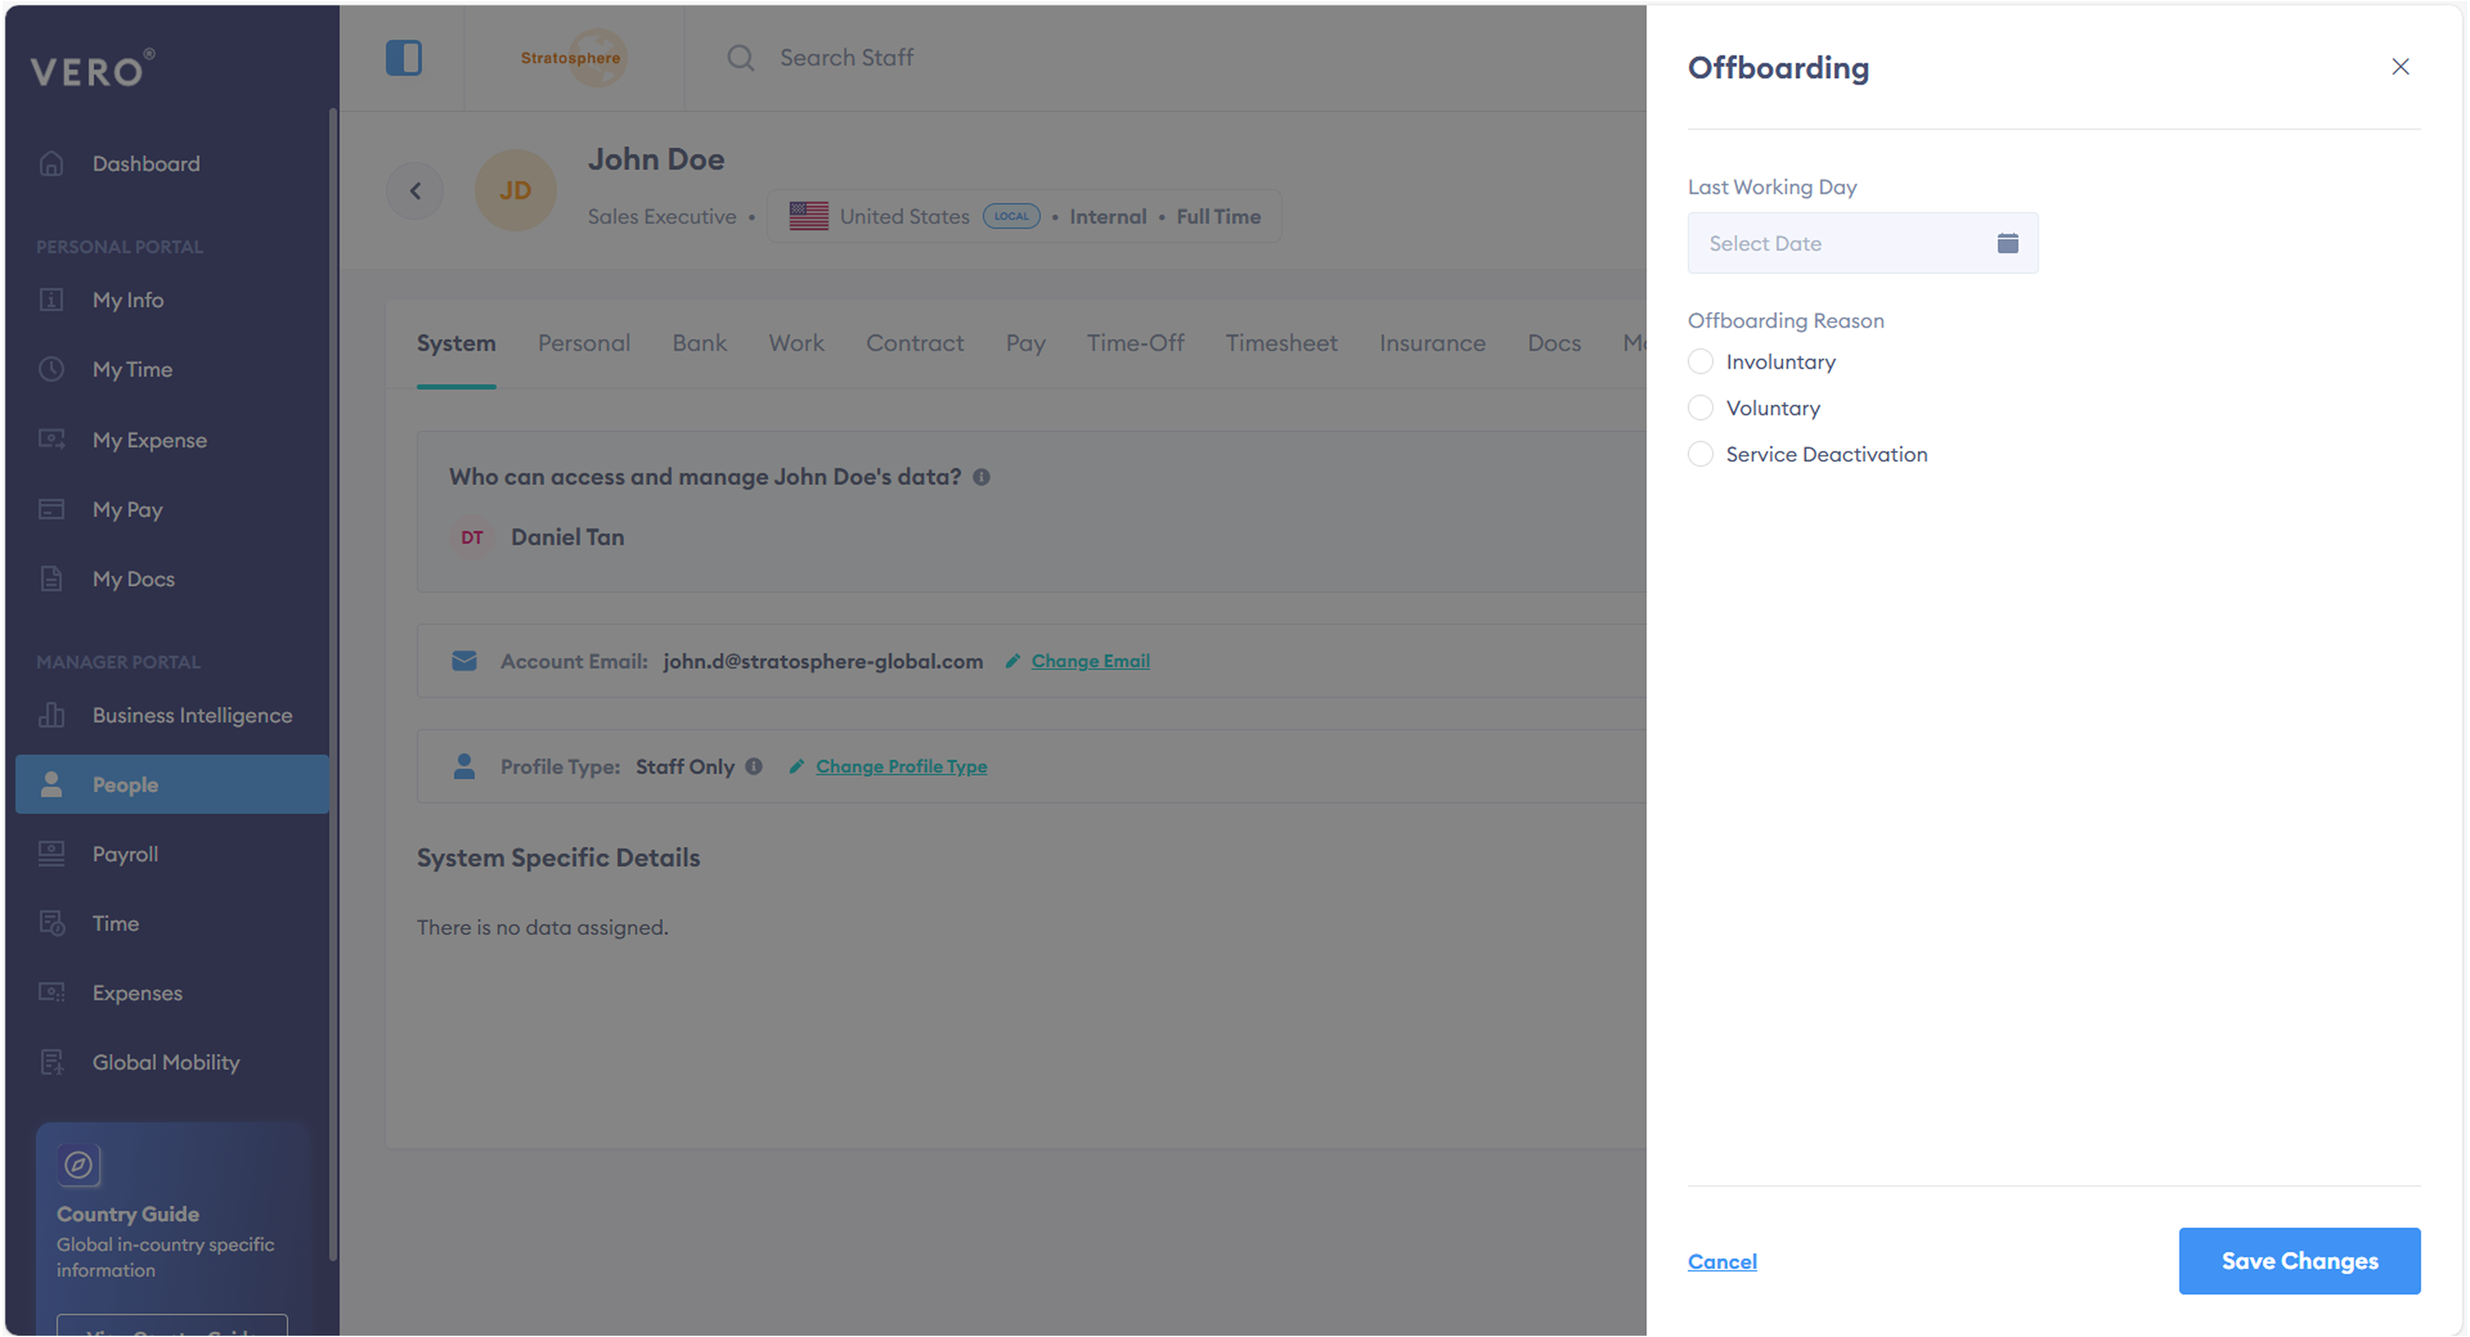
Task: Open Business Intelligence chart icon
Action: (x=51, y=715)
